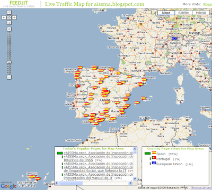Click the Paris city label on the map
Screen dimensions: 212x190
tap(141, 21)
